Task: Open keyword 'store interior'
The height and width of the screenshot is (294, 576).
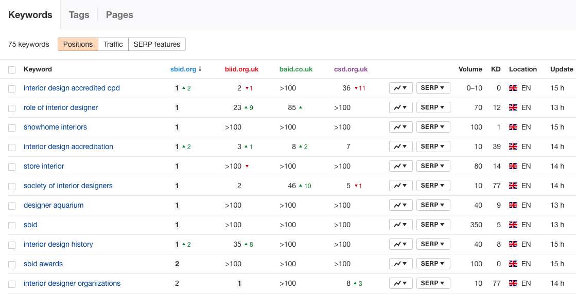Action: [44, 166]
